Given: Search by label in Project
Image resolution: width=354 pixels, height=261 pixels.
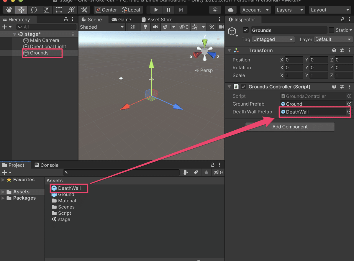Looking at the screenshot, I should [196, 172].
